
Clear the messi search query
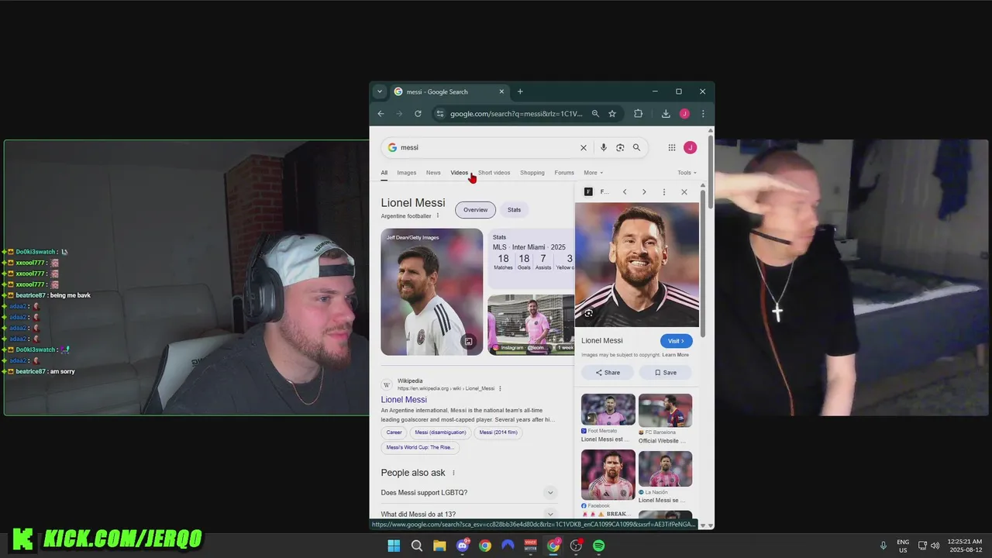584,147
